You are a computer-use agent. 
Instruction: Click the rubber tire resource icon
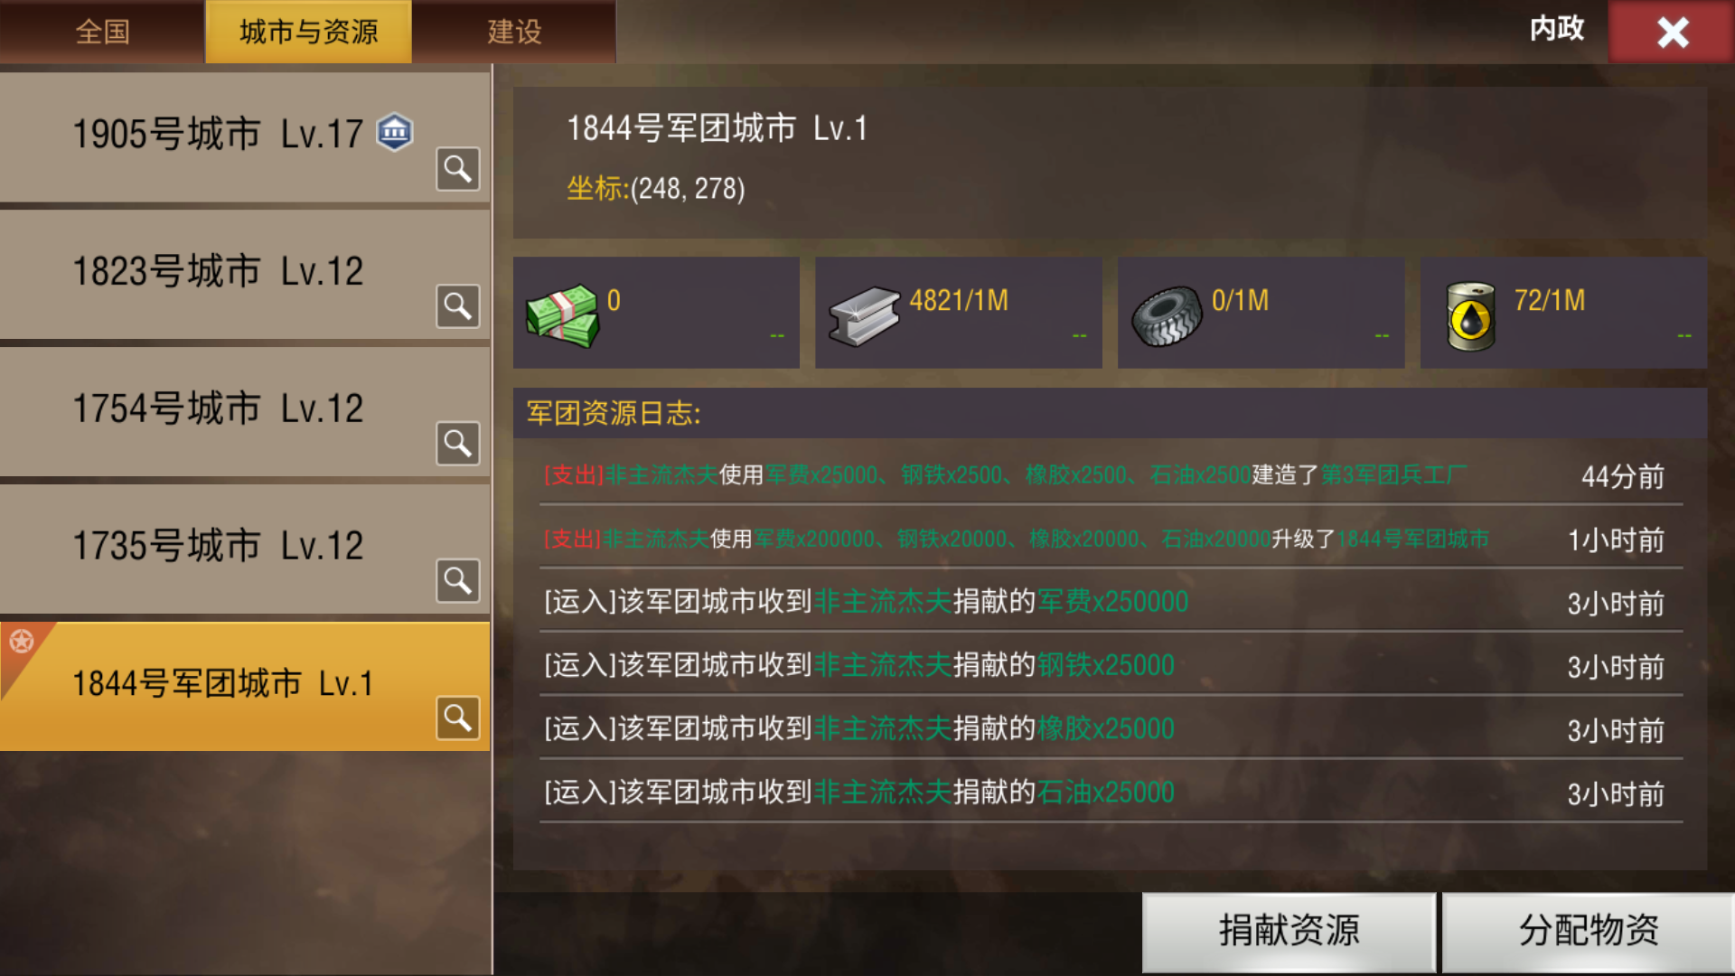tap(1167, 316)
